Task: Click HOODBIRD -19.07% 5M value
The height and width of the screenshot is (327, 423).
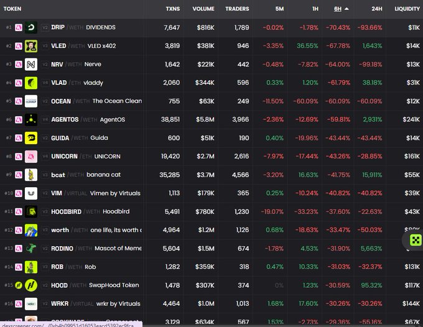Action: click(272, 211)
